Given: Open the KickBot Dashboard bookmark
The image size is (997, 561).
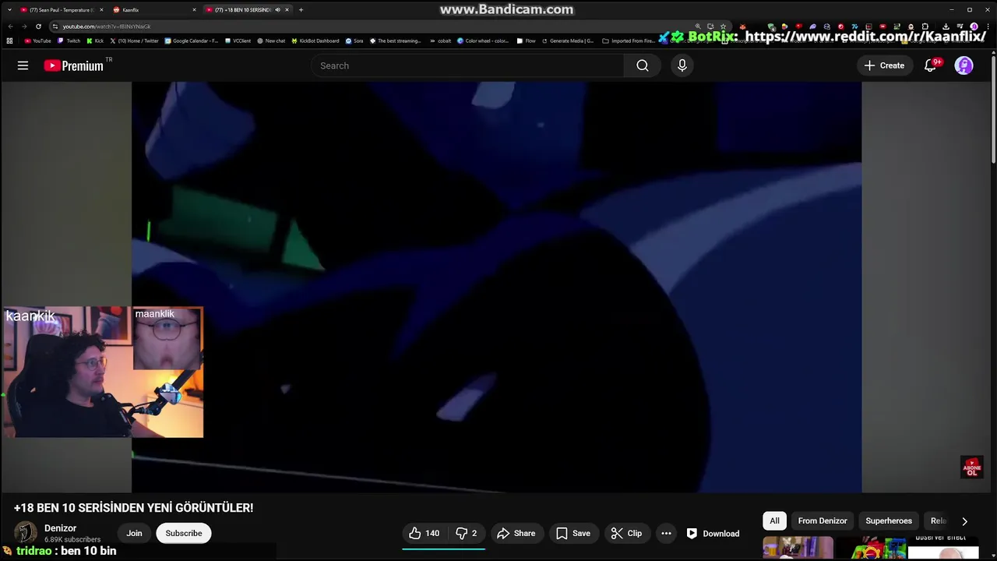Looking at the screenshot, I should (x=315, y=41).
